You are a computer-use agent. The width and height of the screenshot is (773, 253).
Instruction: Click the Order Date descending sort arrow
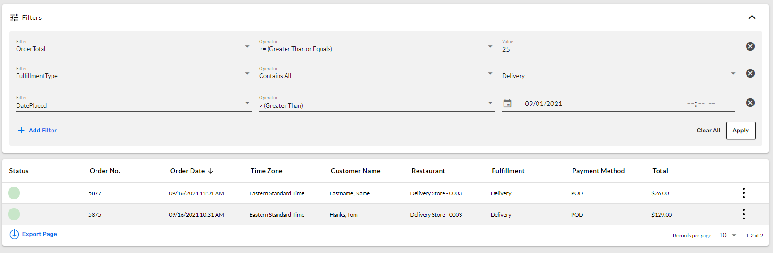(x=211, y=171)
